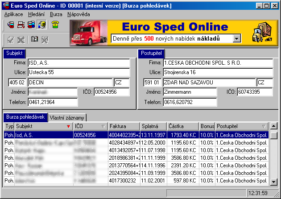The image size is (281, 199).
Task: Click invoice cell '4028434897+1'
Action: pyautogui.click(x=124, y=143)
